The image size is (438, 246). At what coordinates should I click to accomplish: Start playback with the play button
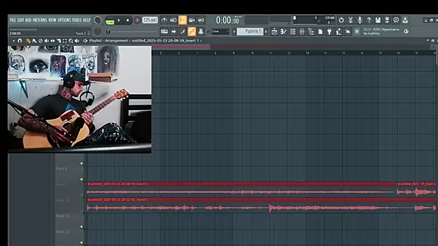click(118, 20)
